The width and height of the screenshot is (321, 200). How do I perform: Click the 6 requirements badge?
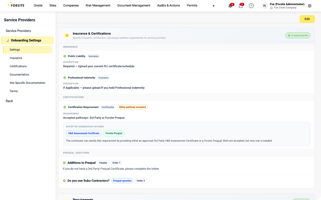pos(298,35)
